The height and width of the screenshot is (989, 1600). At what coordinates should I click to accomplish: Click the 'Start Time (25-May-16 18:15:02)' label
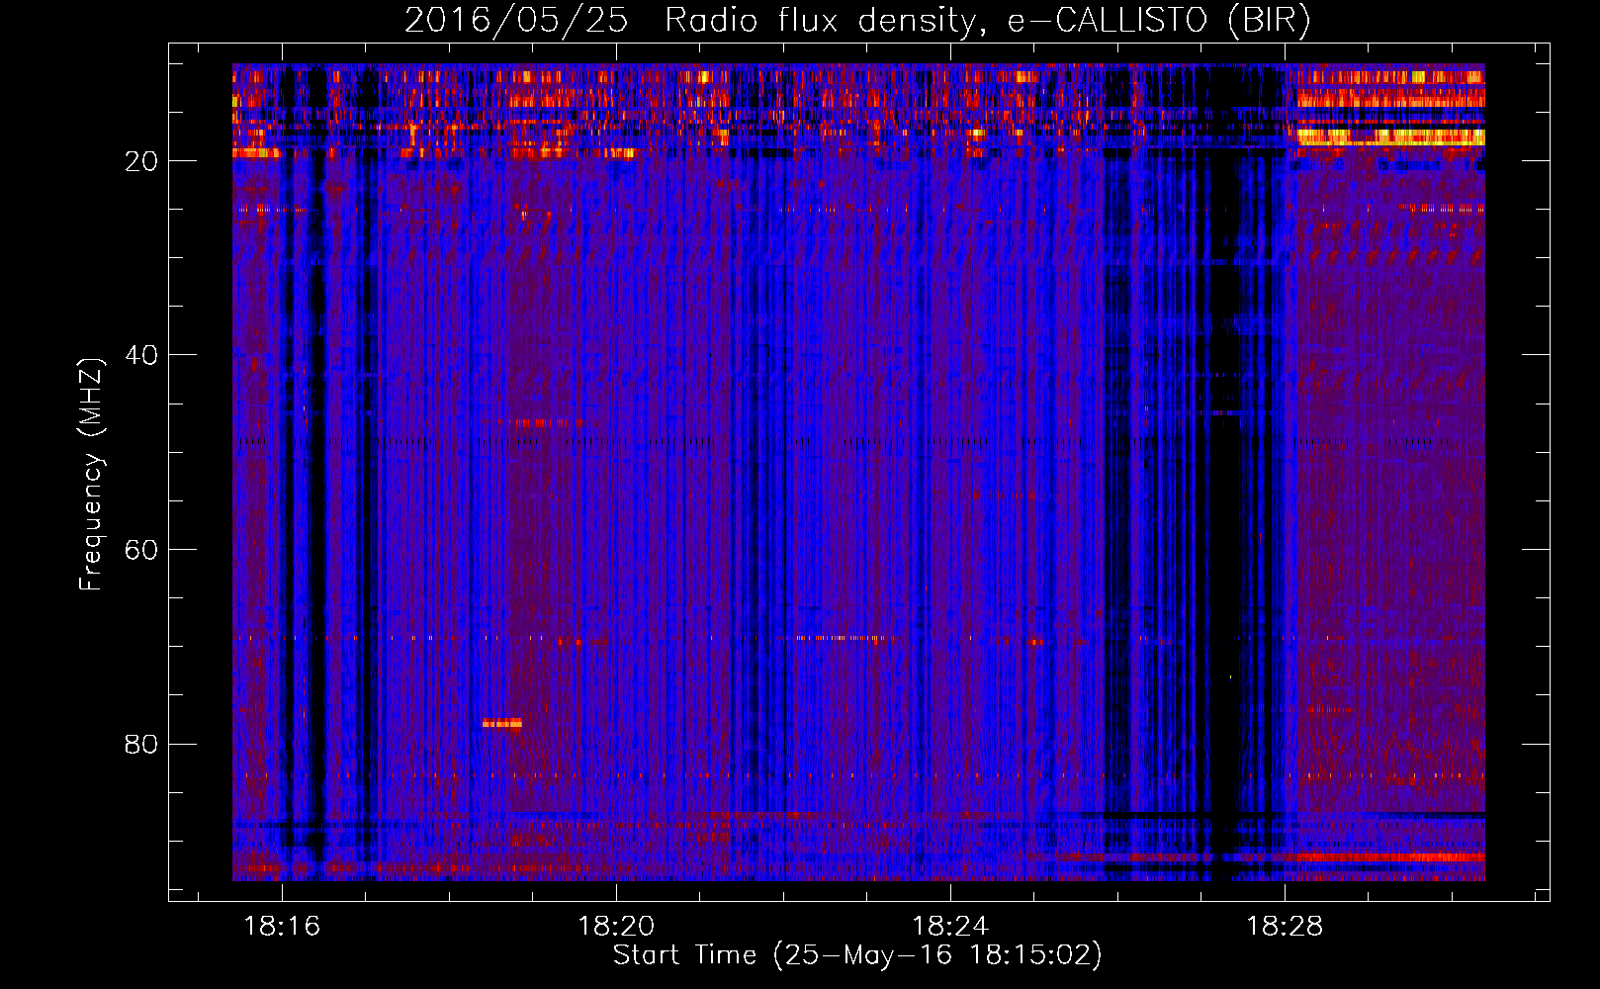coord(857,955)
